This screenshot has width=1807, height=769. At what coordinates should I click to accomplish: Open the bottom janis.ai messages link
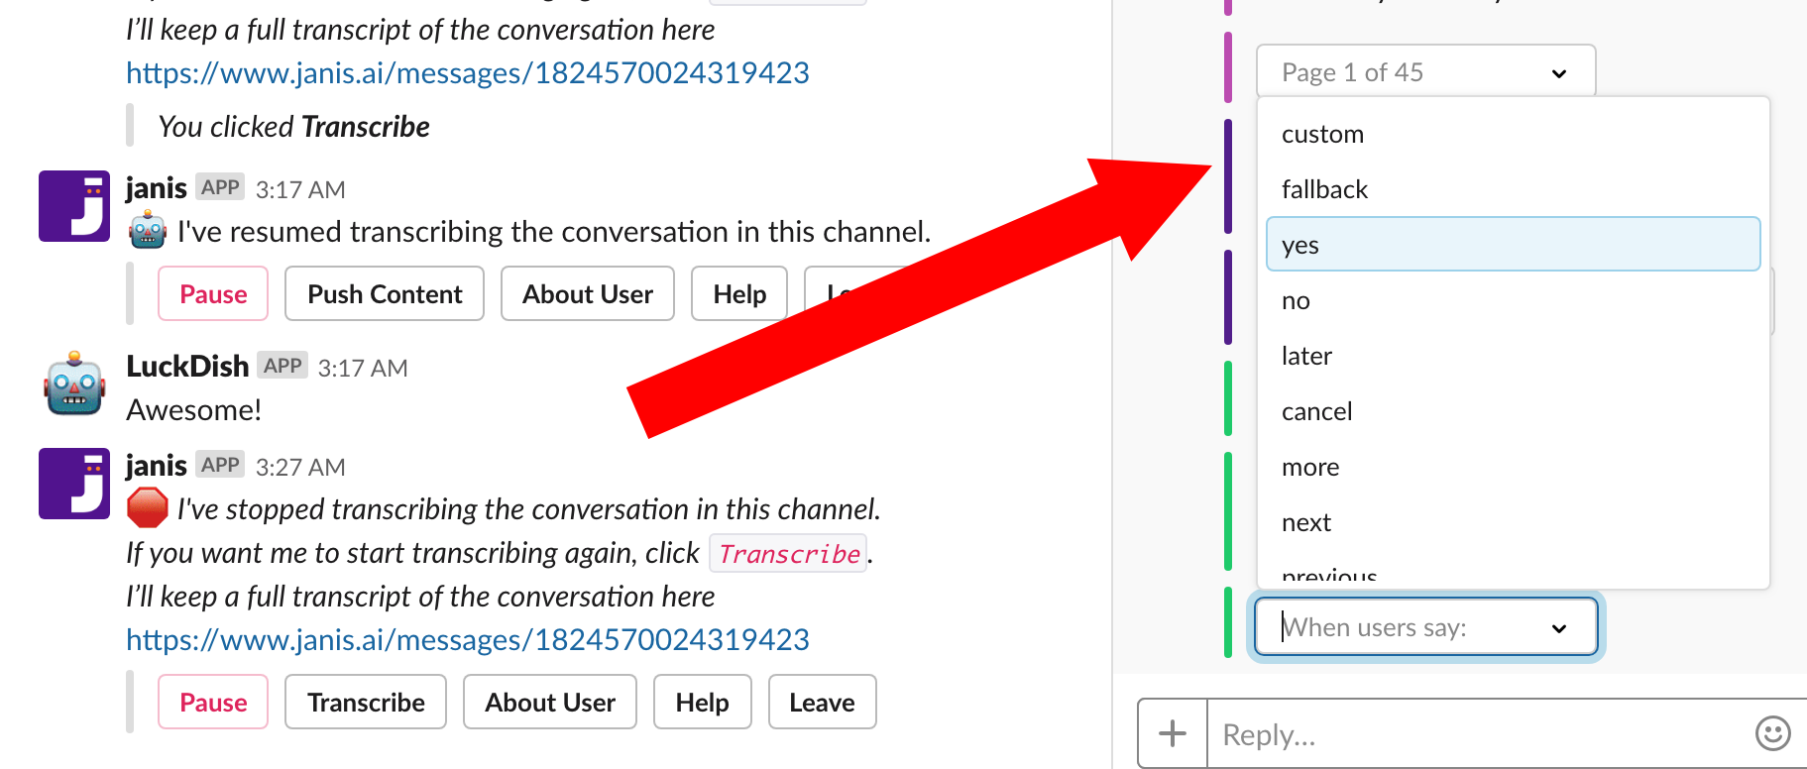(x=468, y=639)
